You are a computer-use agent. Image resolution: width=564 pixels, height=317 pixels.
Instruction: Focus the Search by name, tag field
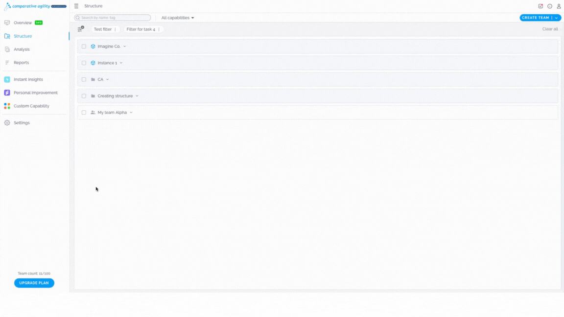[x=112, y=18]
